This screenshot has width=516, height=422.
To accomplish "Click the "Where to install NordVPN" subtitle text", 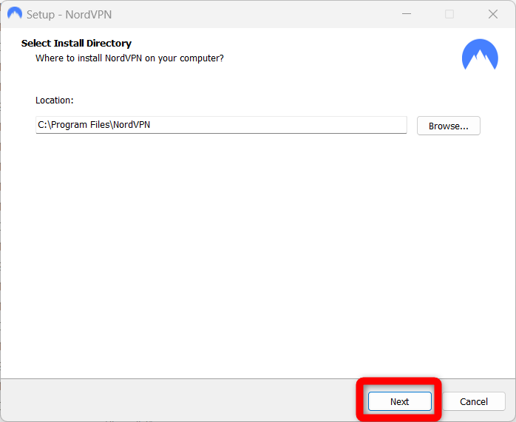I will click(129, 58).
